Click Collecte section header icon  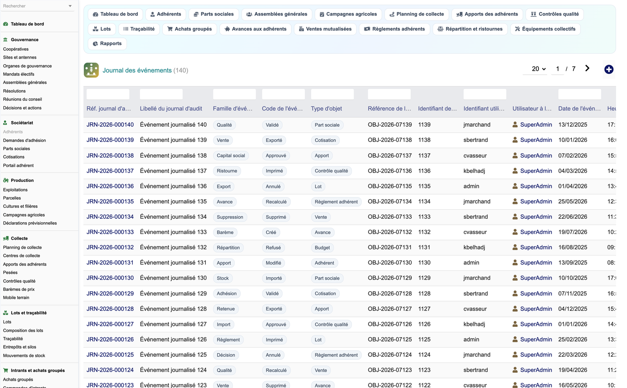(x=6, y=238)
